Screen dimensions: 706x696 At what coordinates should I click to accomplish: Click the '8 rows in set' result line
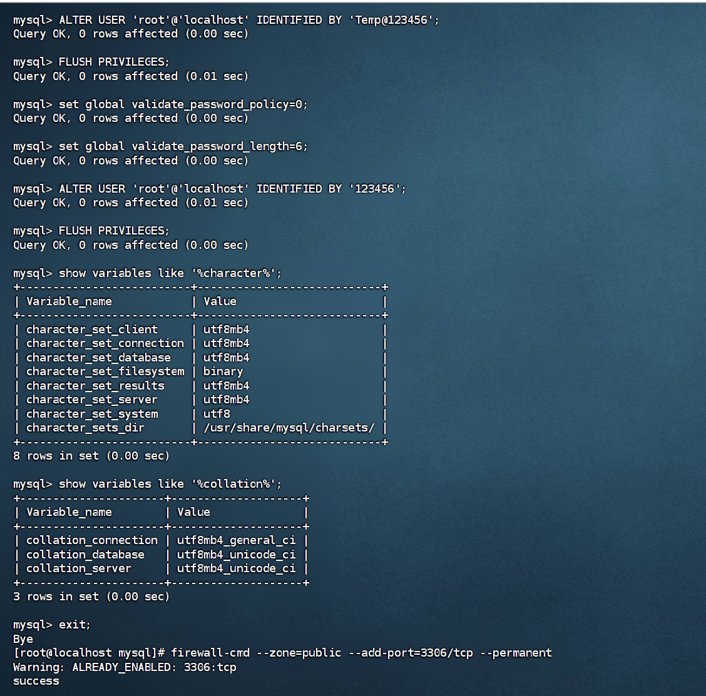pos(91,456)
